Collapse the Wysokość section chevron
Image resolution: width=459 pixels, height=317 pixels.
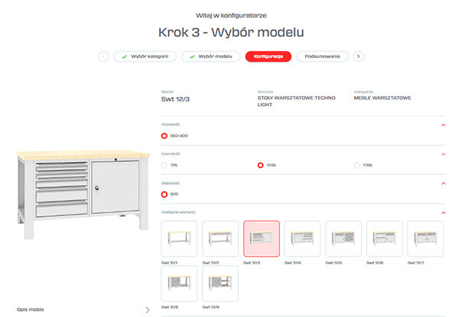(x=443, y=124)
